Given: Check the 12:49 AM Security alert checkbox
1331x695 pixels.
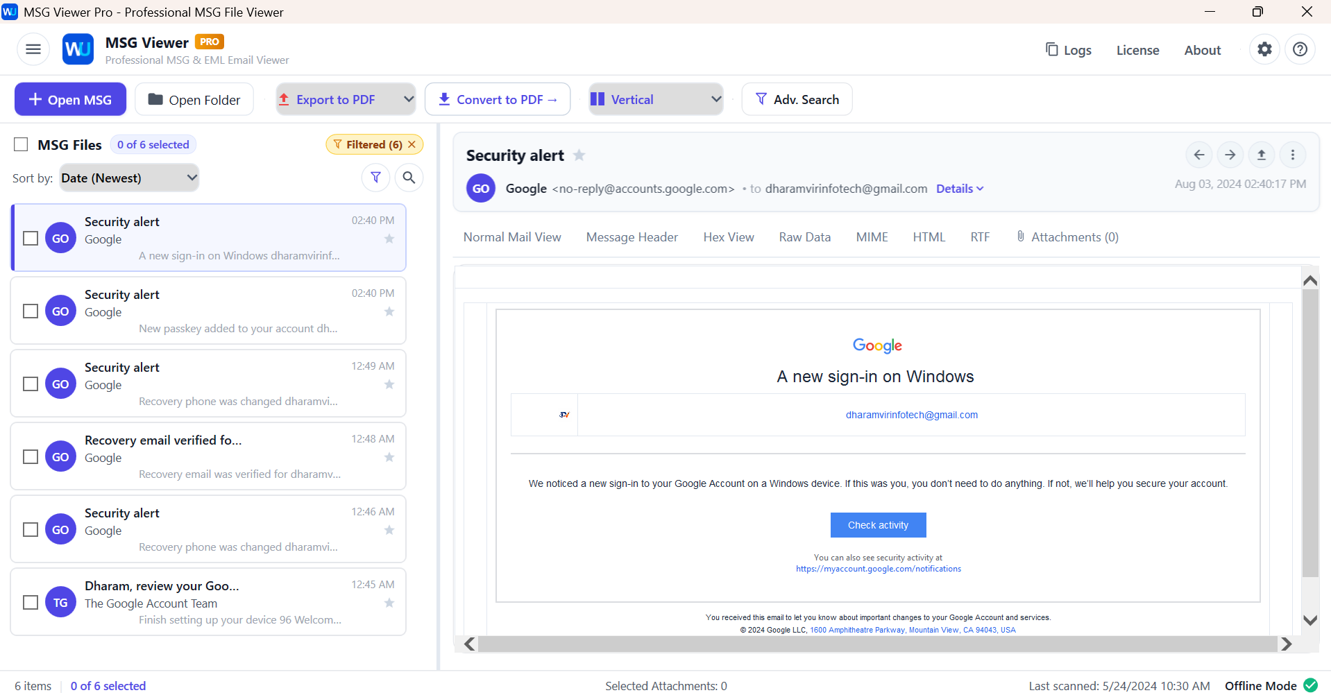Looking at the screenshot, I should (x=31, y=384).
